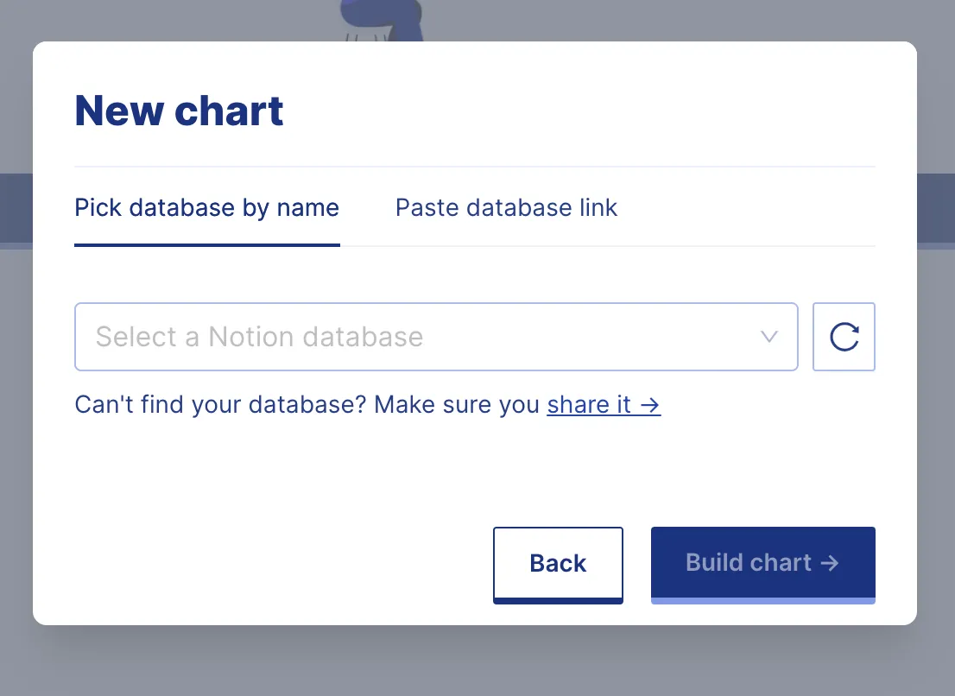This screenshot has height=696, width=955.
Task: Click the dark banner strip right of dialog
Action: (936, 208)
